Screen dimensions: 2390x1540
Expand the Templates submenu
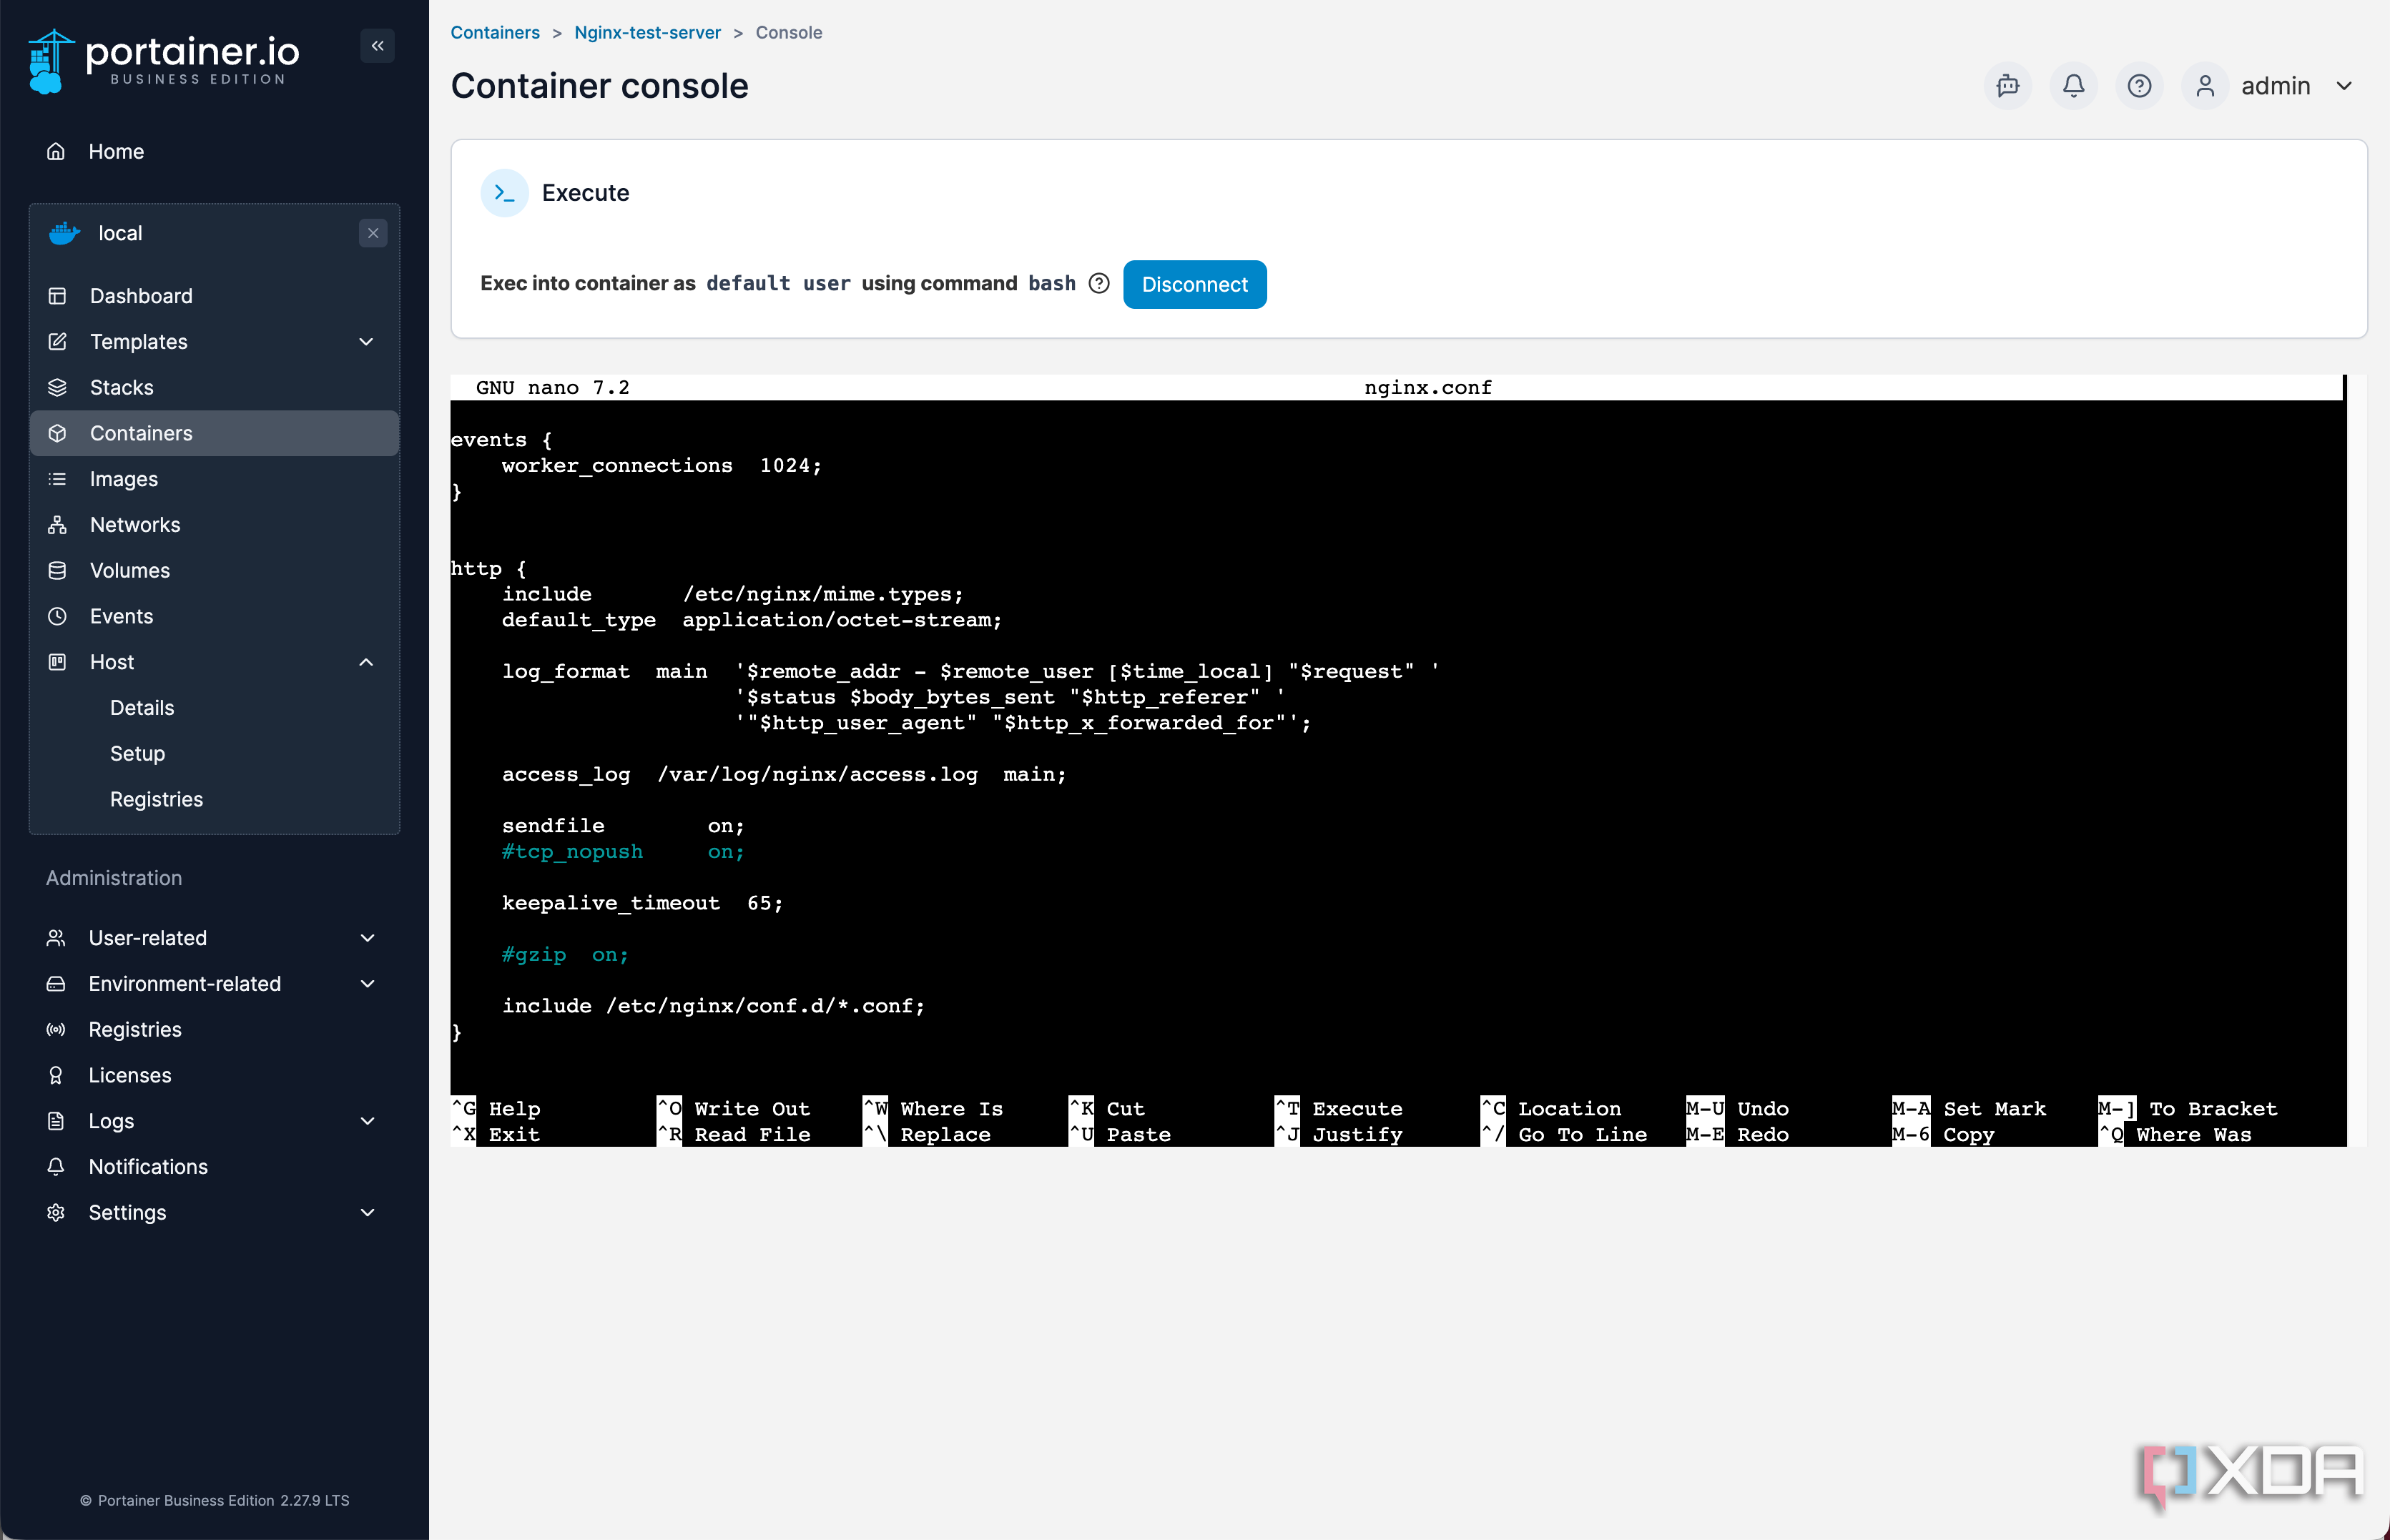pyautogui.click(x=366, y=342)
